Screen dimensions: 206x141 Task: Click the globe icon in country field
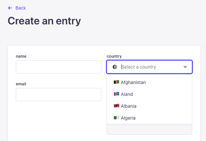(x=115, y=67)
